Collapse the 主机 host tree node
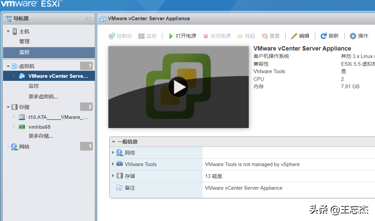Viewport: 375px width, 221px height. pos(8,32)
